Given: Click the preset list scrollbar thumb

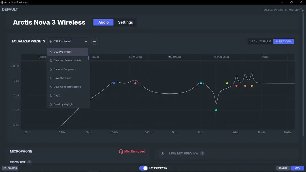Looking at the screenshot, I should coord(88,58).
